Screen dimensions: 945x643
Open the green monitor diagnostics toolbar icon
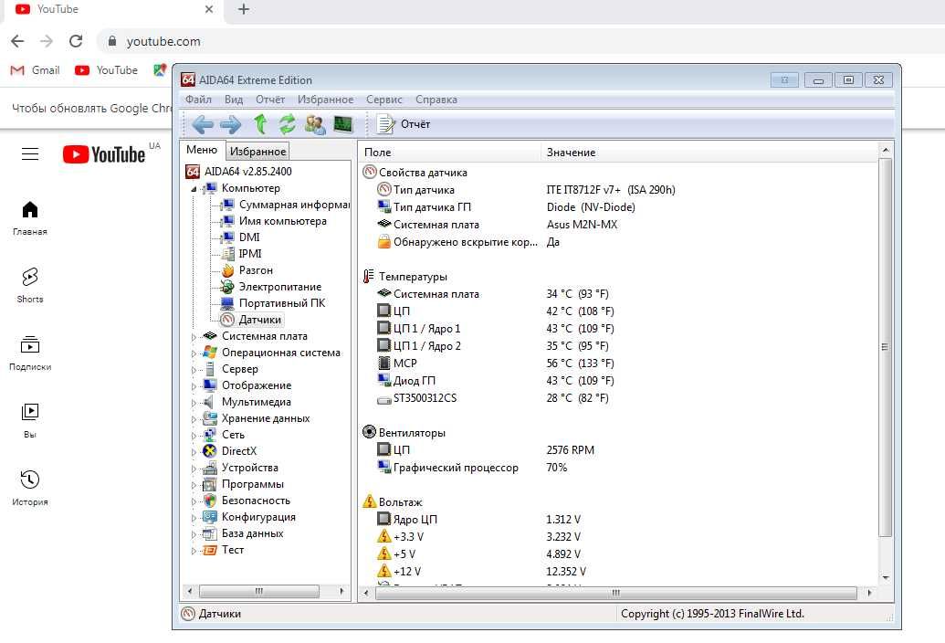click(343, 124)
